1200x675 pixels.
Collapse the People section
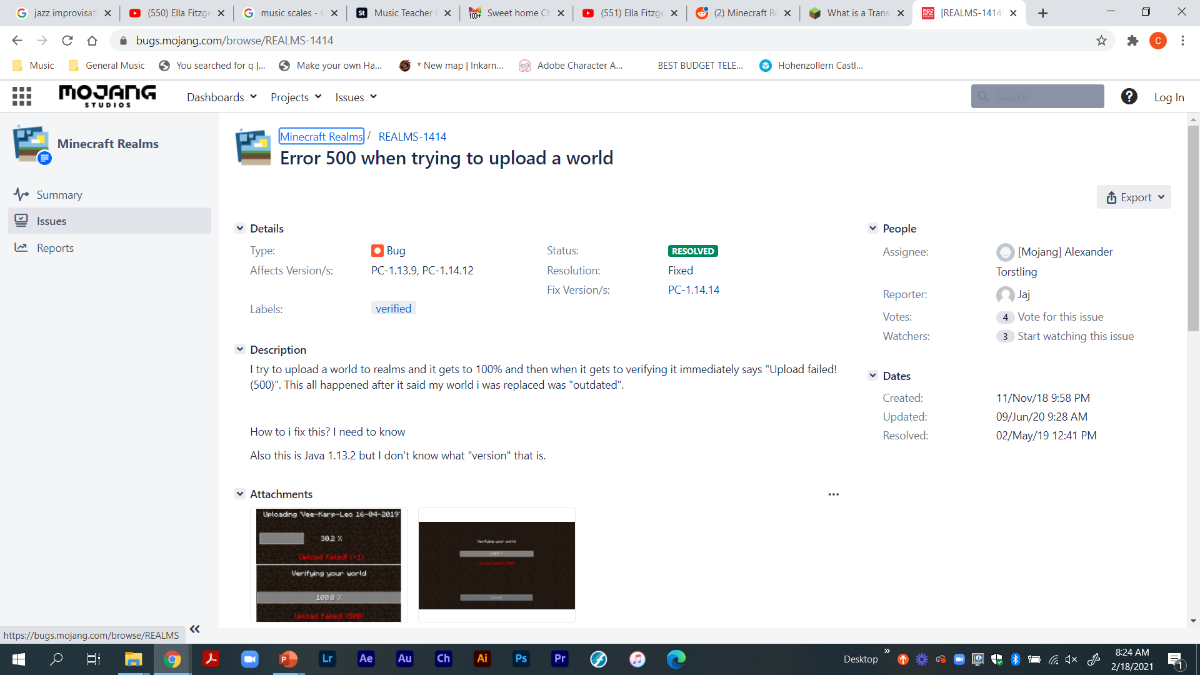[x=872, y=229]
